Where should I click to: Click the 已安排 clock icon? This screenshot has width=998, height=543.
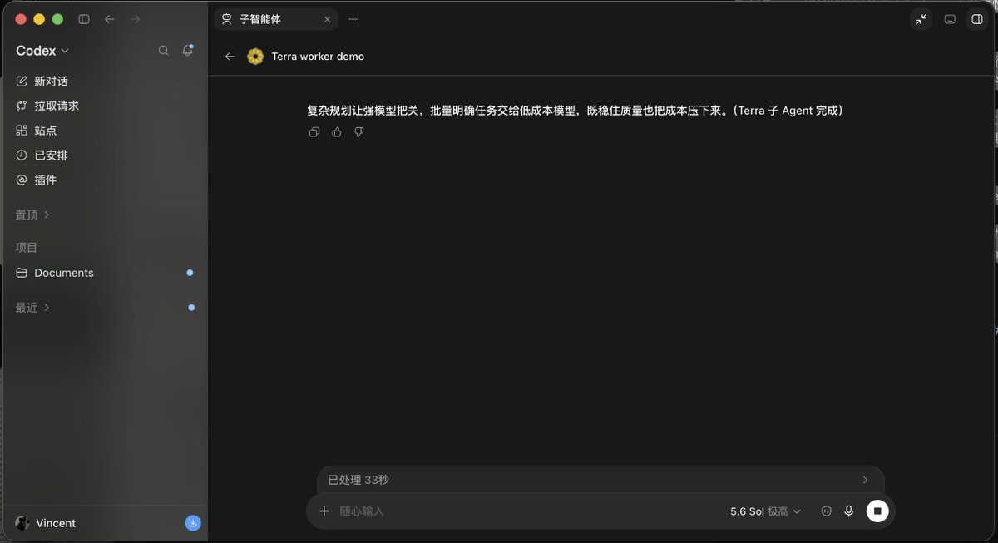[x=22, y=155]
